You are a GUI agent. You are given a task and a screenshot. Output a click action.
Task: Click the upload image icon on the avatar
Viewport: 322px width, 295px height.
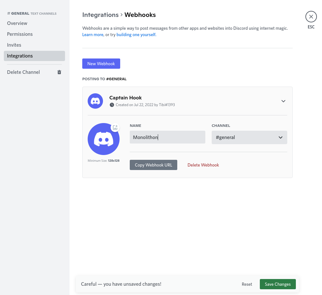pos(115,128)
